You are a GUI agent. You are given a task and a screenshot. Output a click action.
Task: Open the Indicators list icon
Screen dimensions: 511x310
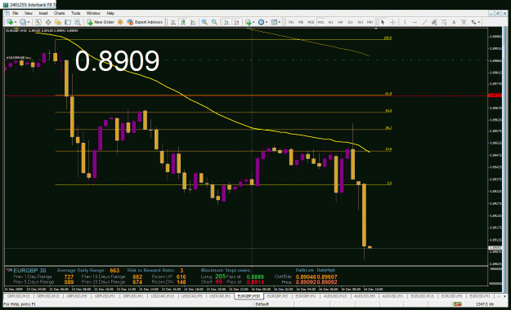pyautogui.click(x=249, y=22)
